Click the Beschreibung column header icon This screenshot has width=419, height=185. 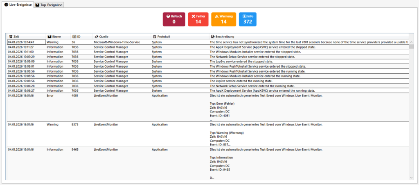point(213,37)
